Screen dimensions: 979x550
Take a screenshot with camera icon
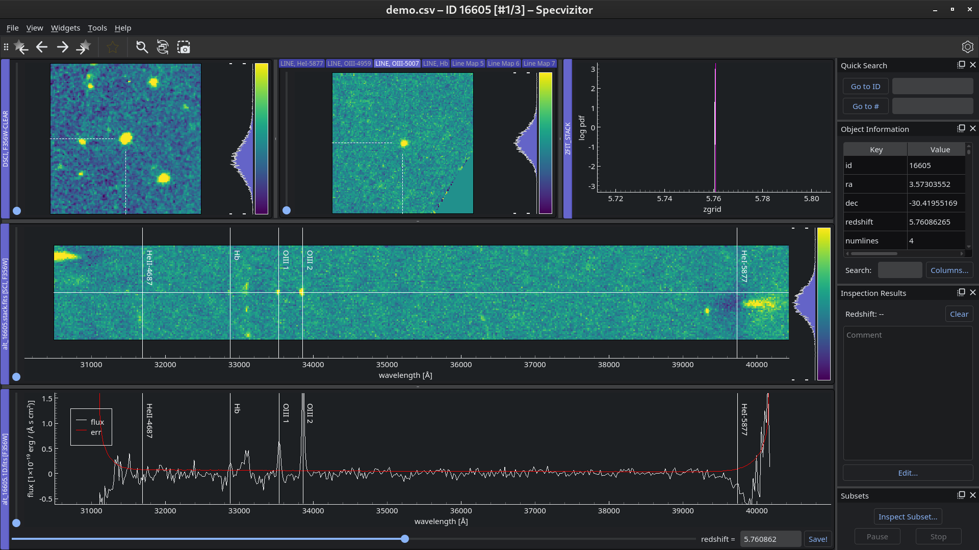184,47
